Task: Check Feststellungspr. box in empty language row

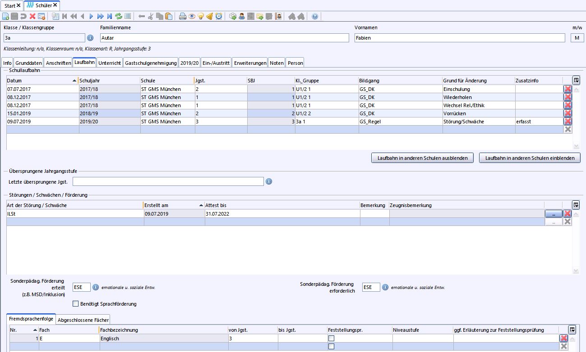Action: tap(332, 347)
